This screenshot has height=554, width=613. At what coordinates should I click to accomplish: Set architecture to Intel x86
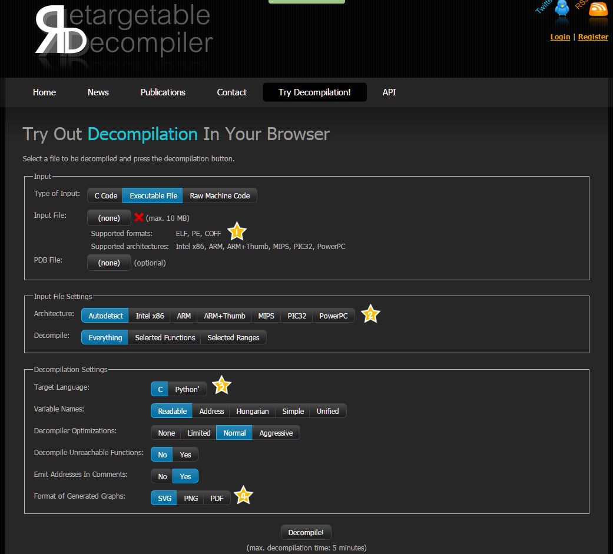tap(150, 316)
